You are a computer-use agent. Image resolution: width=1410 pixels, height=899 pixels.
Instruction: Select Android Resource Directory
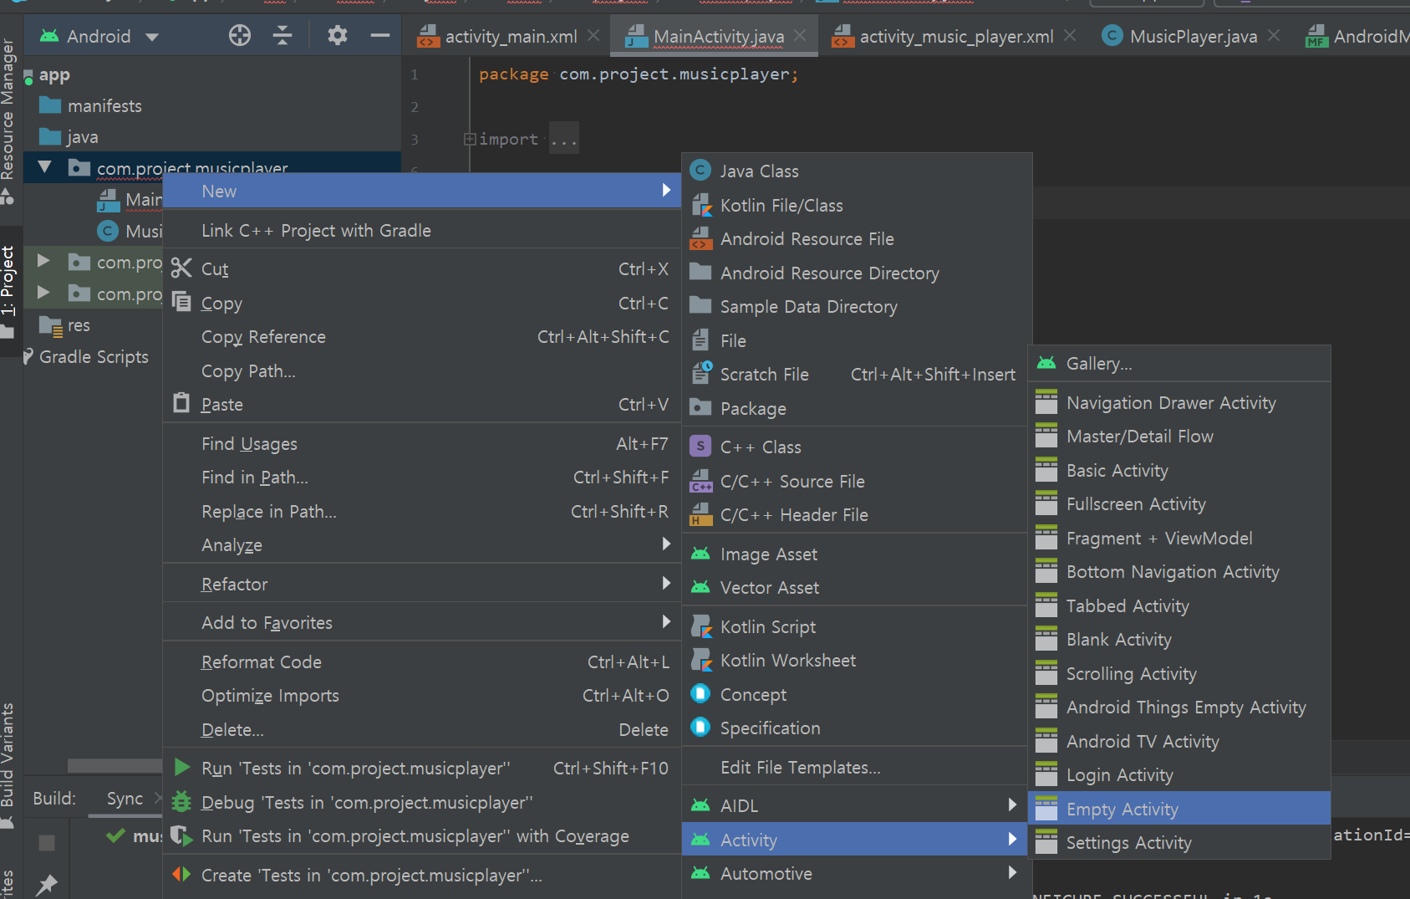[858, 273]
